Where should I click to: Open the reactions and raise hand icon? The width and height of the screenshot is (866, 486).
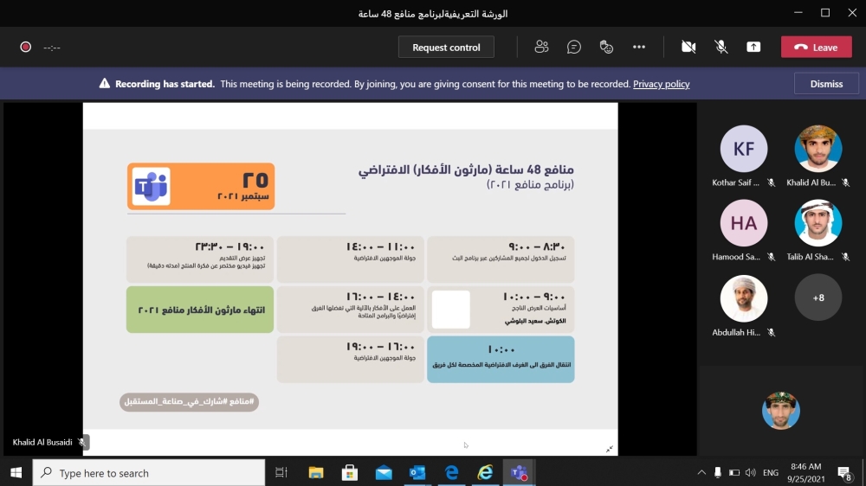(606, 47)
